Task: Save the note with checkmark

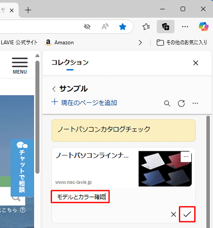Action: 187,214
